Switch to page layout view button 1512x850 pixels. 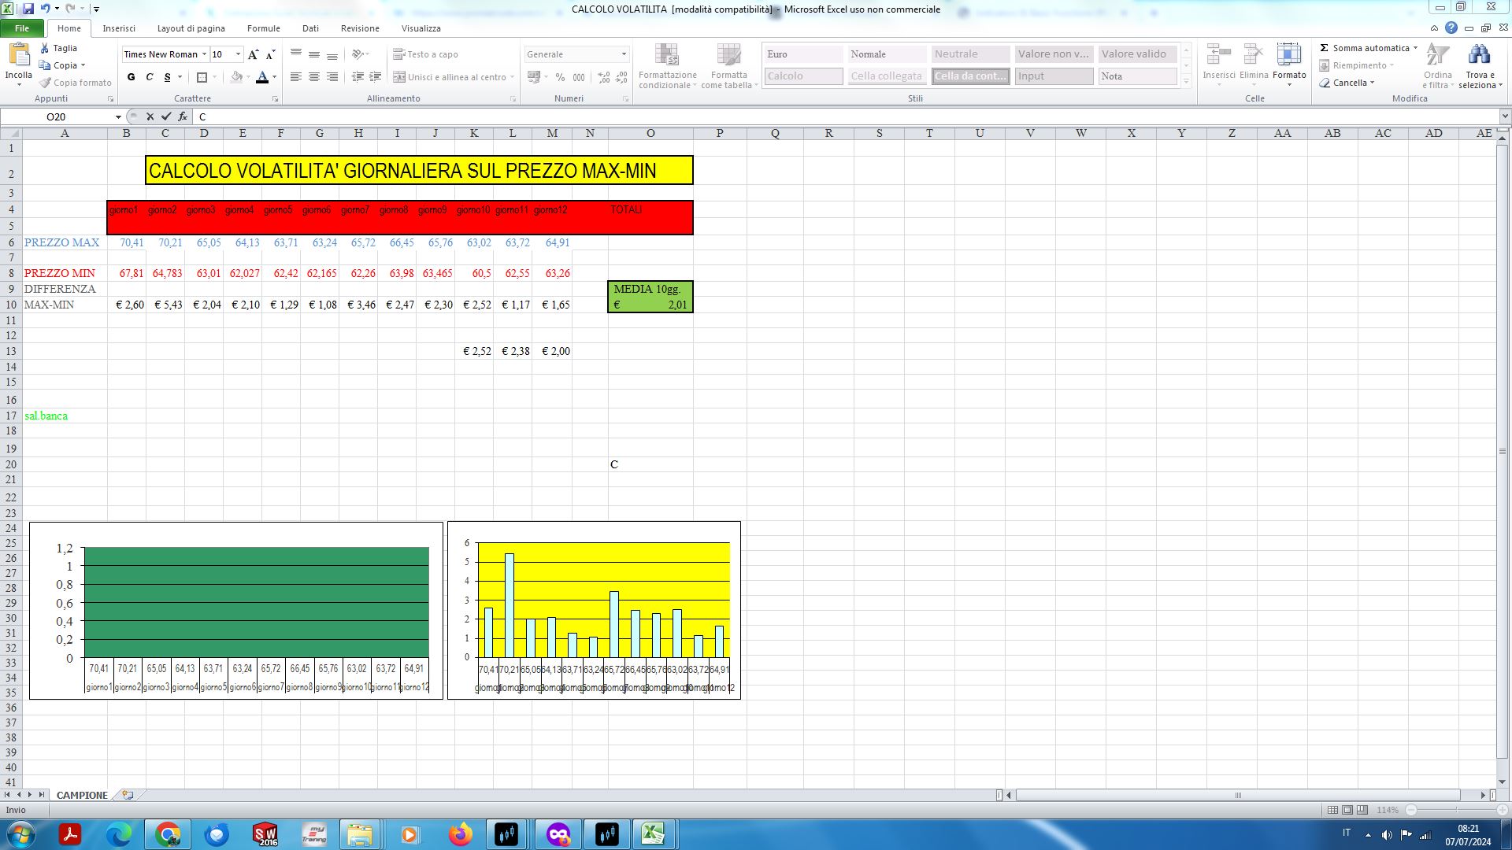(x=1347, y=810)
